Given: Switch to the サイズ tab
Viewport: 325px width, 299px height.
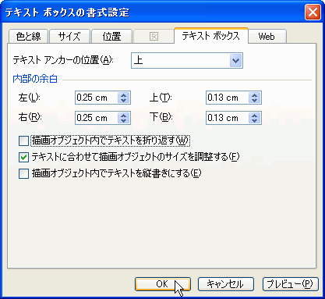Looking at the screenshot, I should click(69, 37).
